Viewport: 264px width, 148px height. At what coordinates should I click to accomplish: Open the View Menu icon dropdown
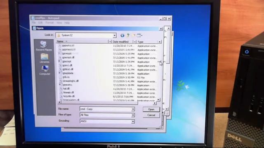point(139,35)
